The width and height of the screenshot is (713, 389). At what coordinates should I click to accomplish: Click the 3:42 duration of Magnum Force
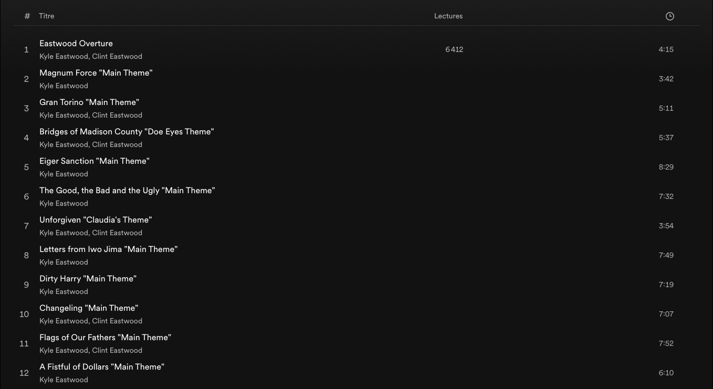(666, 79)
